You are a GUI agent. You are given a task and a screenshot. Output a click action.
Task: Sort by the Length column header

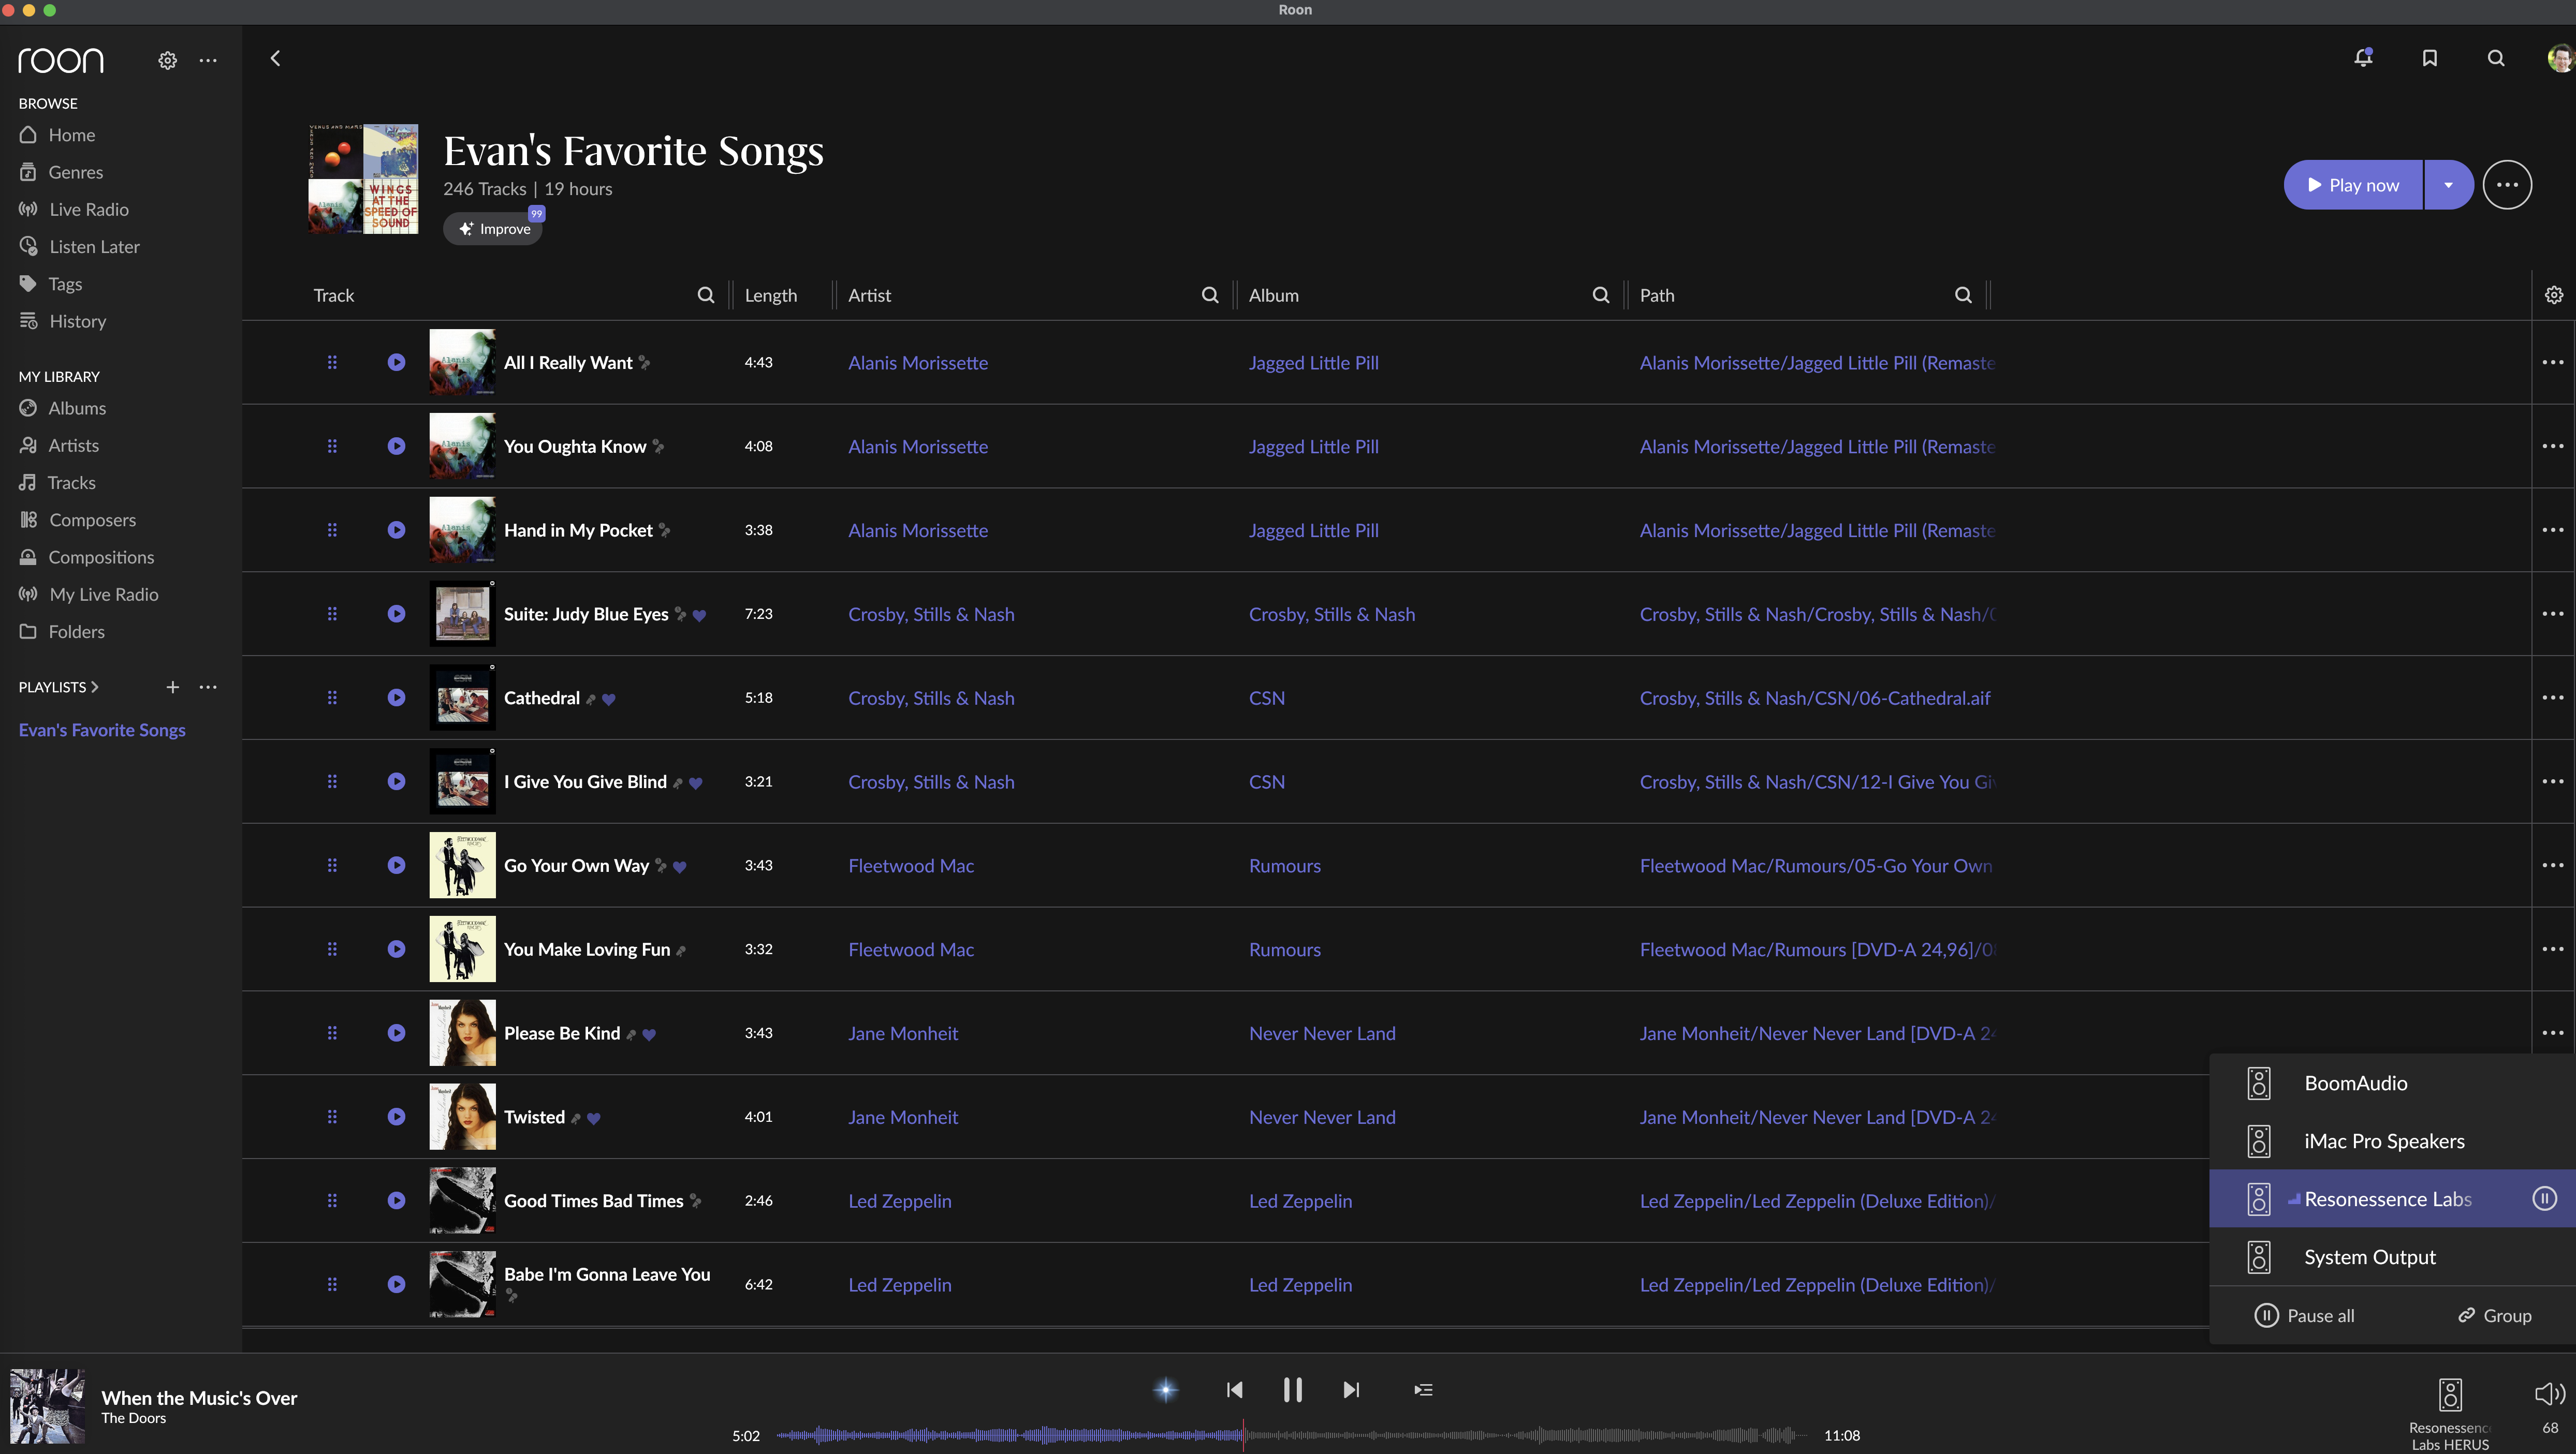pyautogui.click(x=771, y=295)
